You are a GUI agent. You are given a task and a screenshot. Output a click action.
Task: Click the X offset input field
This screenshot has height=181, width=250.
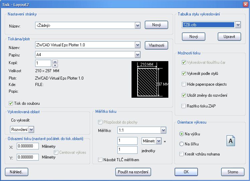(27, 146)
